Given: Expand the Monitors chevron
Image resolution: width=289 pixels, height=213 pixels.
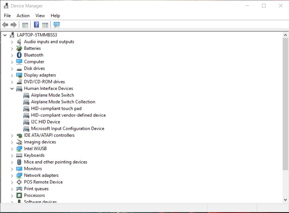Looking at the screenshot, I should tap(12, 169).
